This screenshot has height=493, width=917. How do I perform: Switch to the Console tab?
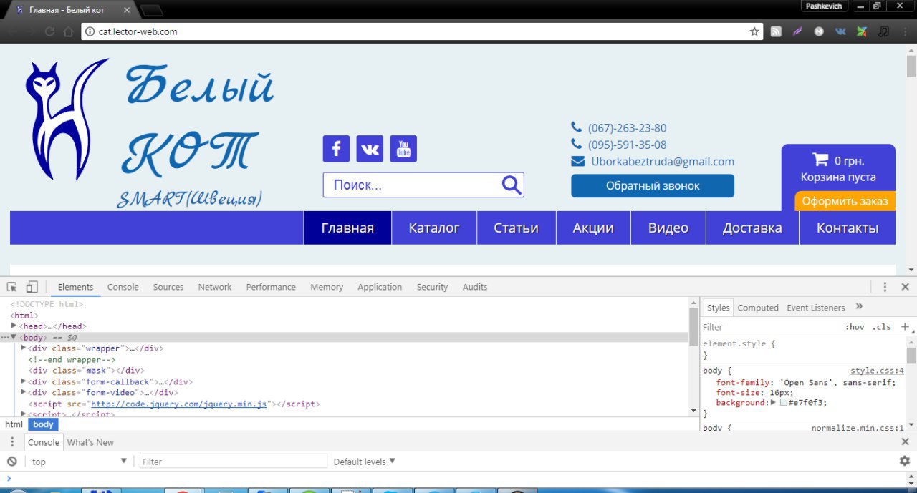(123, 287)
